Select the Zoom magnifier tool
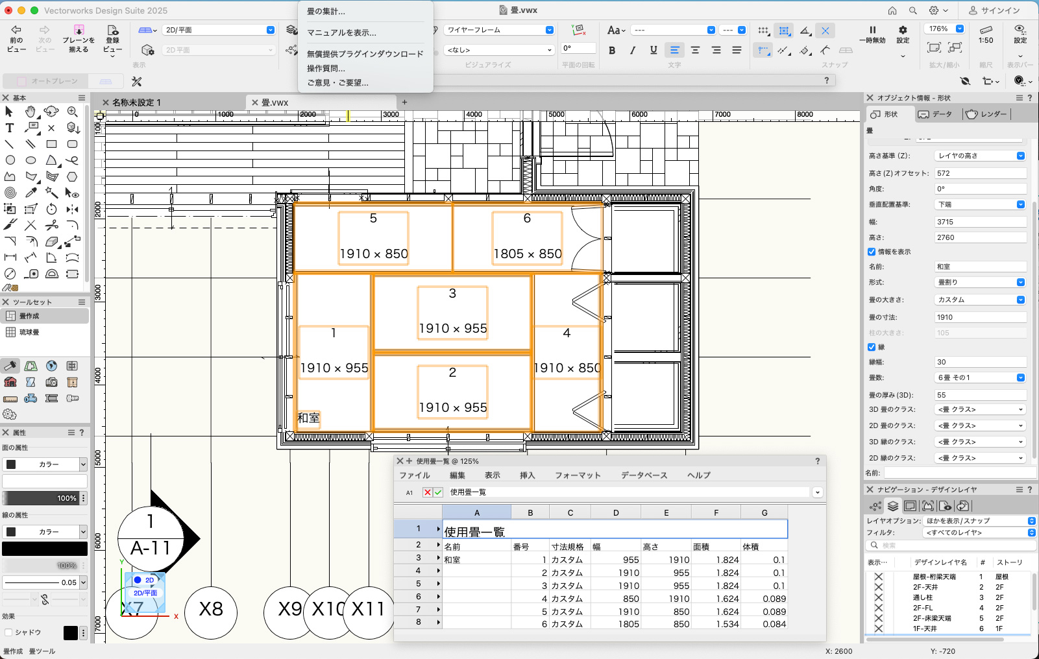Viewport: 1039px width, 659px height. (x=72, y=112)
